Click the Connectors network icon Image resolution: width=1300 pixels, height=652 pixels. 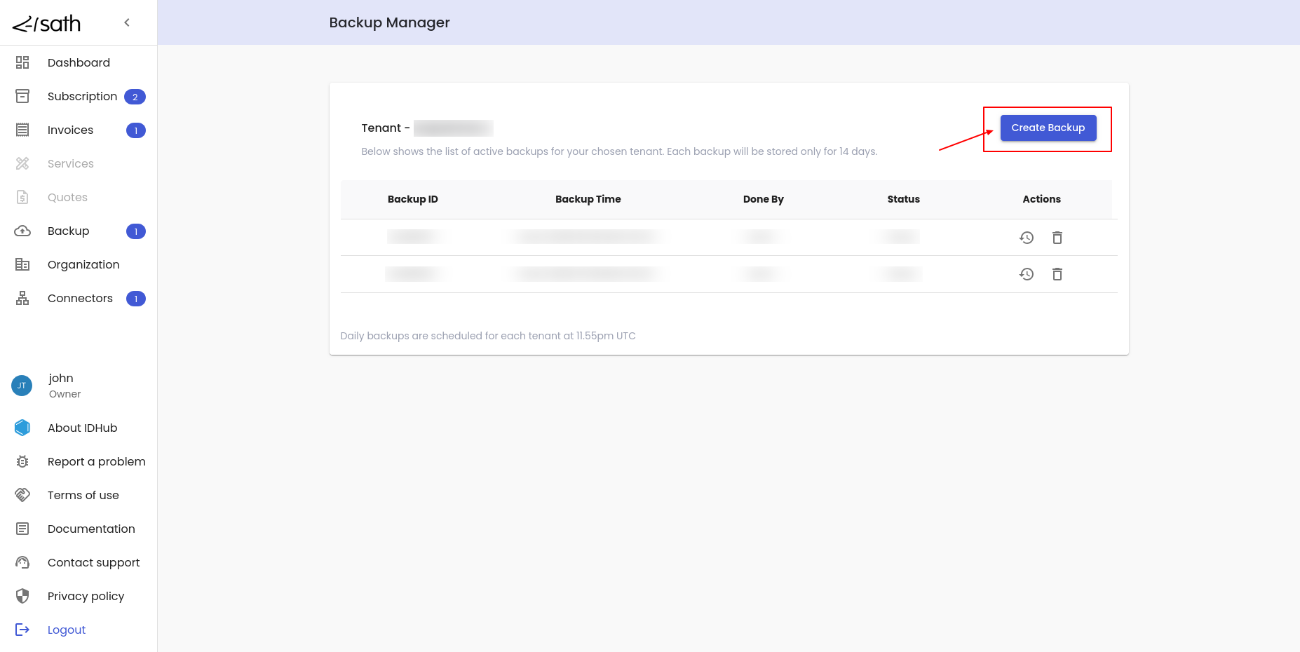(22, 298)
